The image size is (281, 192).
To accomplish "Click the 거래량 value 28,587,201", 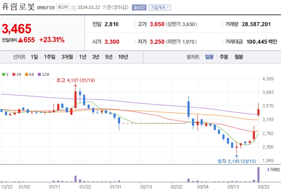I will (256, 24).
